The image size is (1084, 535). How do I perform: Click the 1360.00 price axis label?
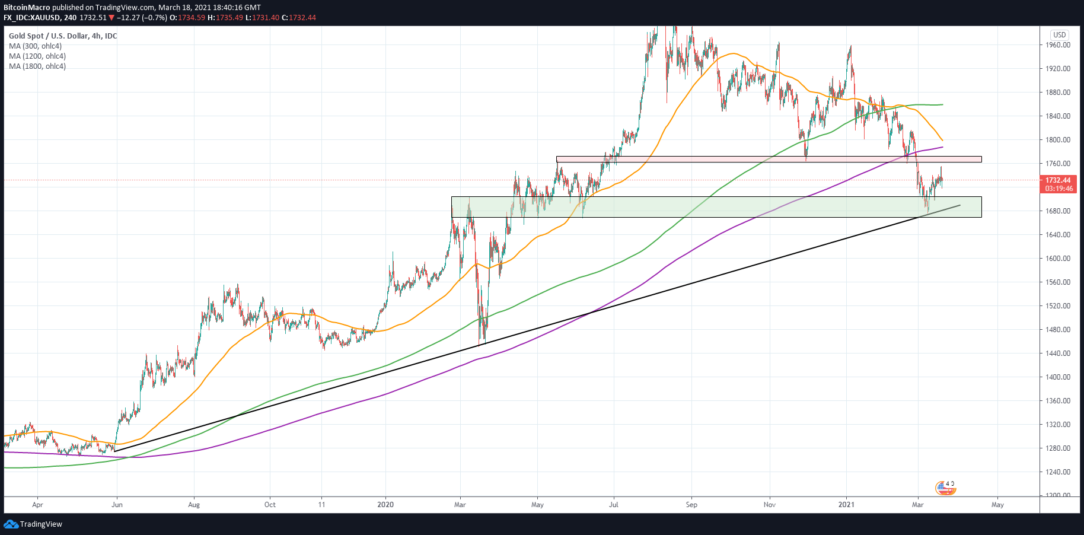click(1058, 401)
